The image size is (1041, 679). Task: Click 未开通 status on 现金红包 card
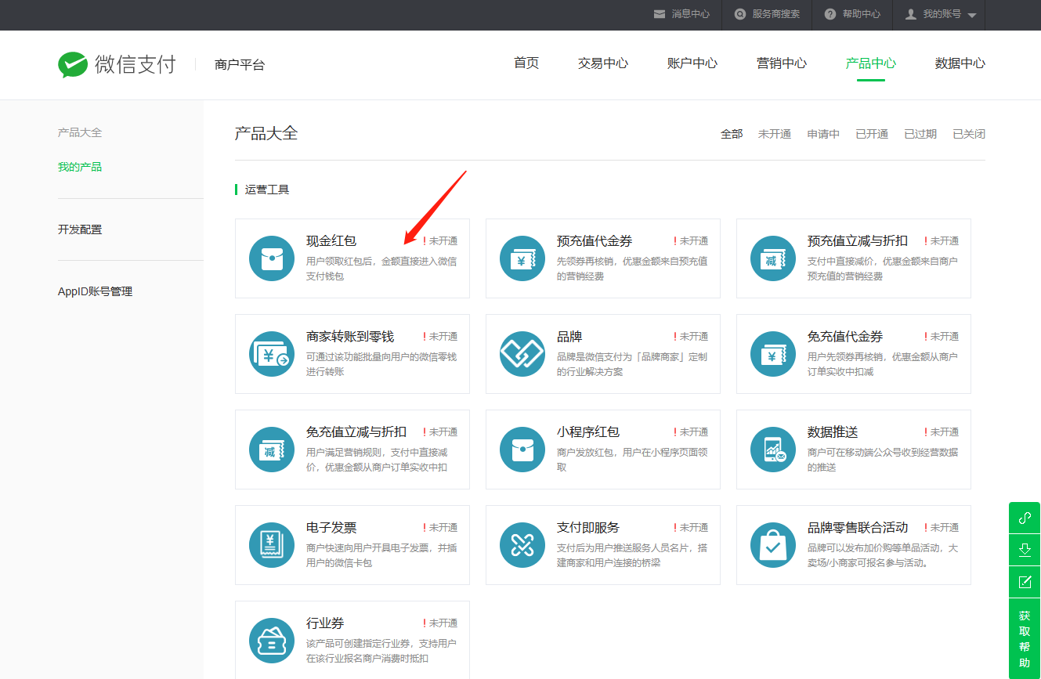[x=440, y=241]
